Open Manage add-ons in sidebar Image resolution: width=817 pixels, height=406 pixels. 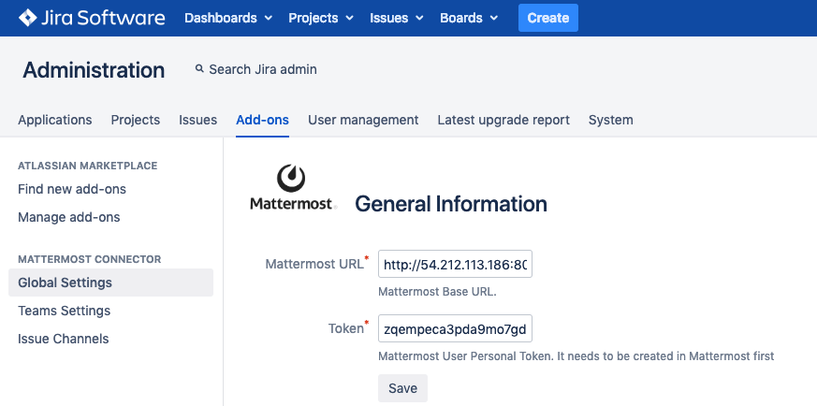(69, 217)
